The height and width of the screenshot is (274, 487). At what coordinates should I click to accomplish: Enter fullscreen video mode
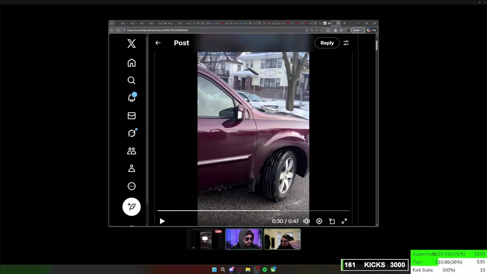point(344,221)
